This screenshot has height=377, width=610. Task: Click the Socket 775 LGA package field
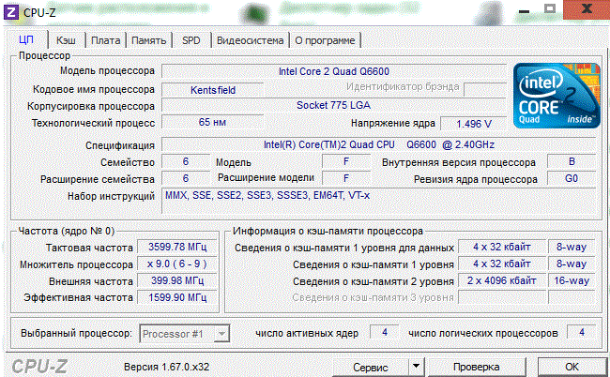pyautogui.click(x=334, y=105)
